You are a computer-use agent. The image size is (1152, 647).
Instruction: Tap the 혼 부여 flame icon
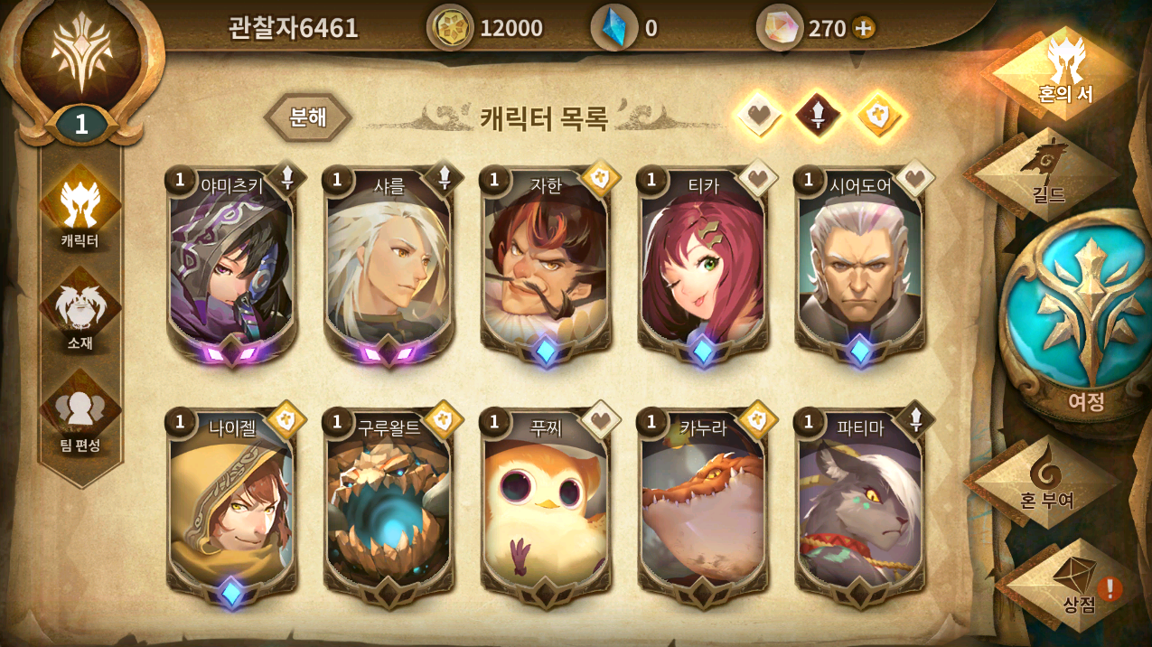(1046, 483)
